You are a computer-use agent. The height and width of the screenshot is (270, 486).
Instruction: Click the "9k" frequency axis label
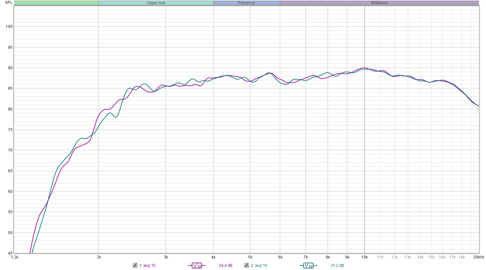pos(347,257)
